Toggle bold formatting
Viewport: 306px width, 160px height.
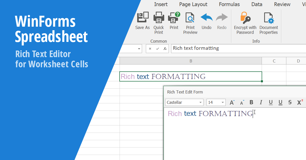pos(251,102)
